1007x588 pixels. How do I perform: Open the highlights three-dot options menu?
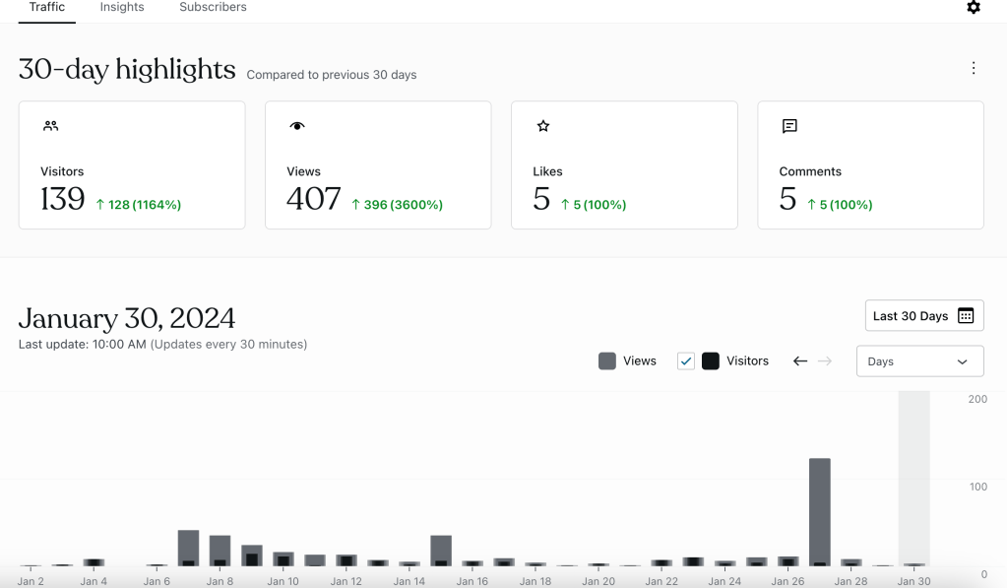click(x=973, y=68)
